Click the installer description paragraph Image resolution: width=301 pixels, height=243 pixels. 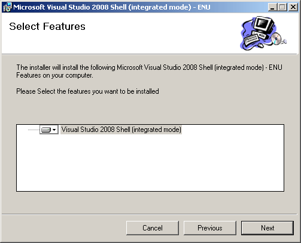click(x=149, y=72)
